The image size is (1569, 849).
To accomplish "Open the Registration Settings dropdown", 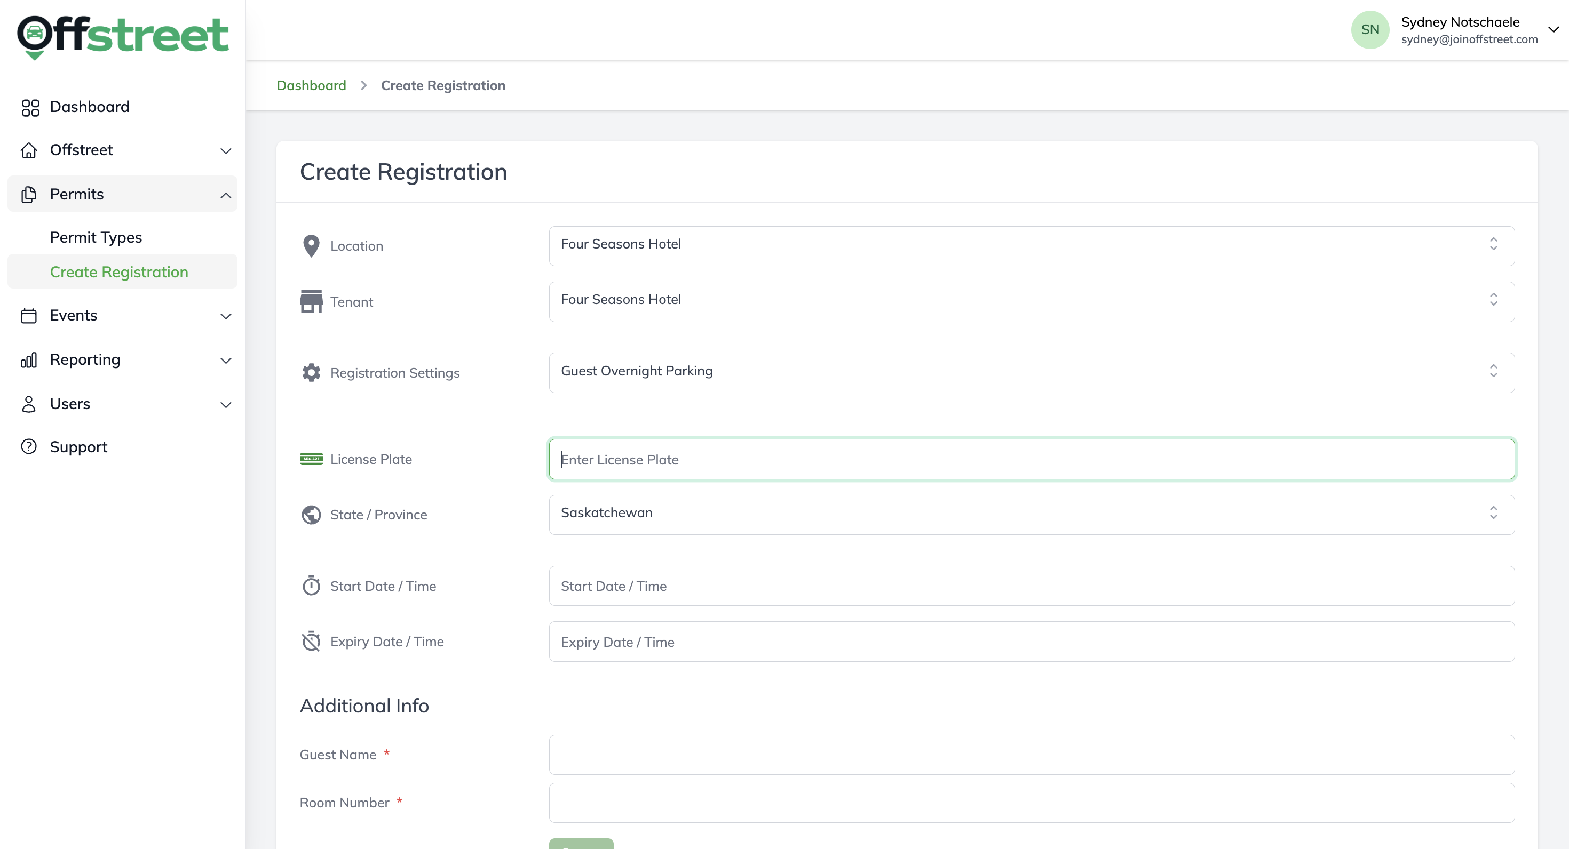I will point(1031,372).
